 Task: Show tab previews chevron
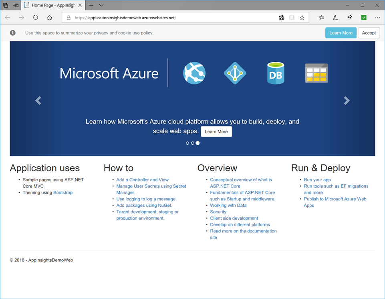tap(101, 5)
